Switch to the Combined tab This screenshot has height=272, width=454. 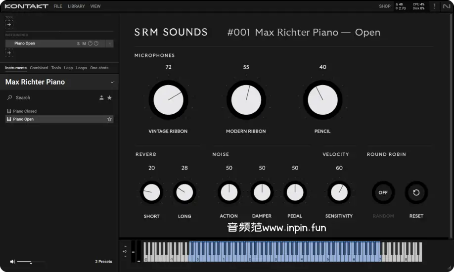click(x=39, y=68)
